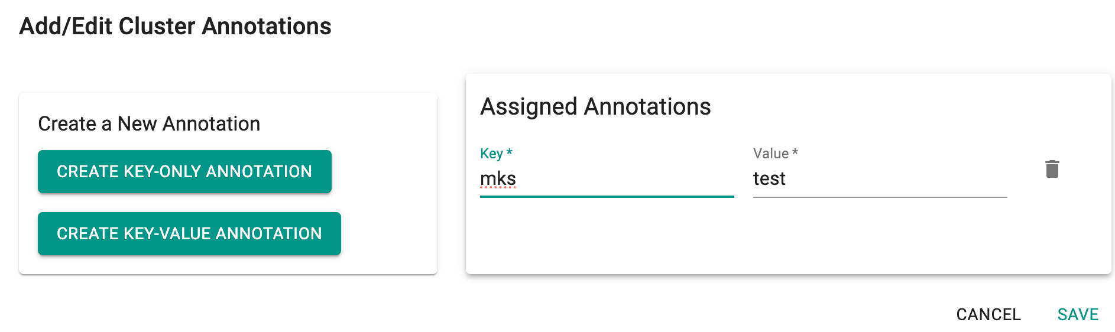Click the Assigned Annotations heading
Screen dimensions: 1115x332
(595, 107)
